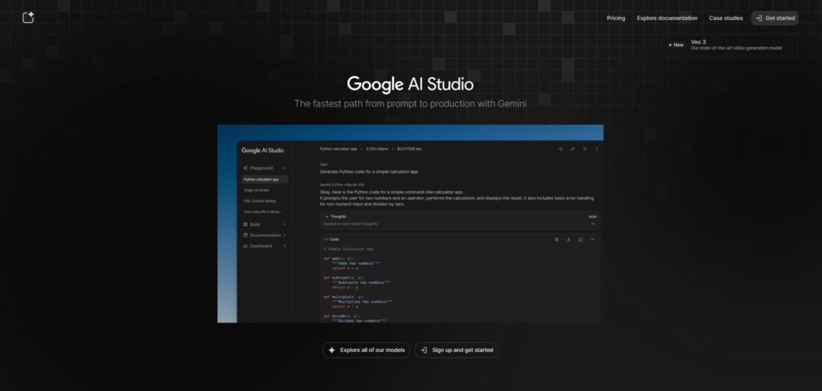The image size is (822, 391).
Task: Select the Origin of cricket chat
Action: (x=257, y=190)
